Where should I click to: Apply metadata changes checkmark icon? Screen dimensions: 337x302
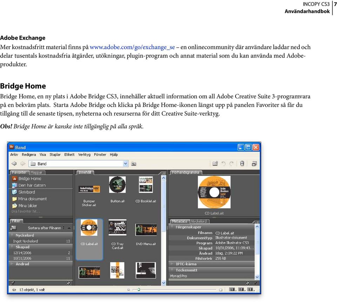[x=256, y=283]
